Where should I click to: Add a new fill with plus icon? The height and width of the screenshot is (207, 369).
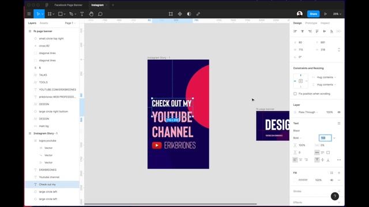coord(339,172)
